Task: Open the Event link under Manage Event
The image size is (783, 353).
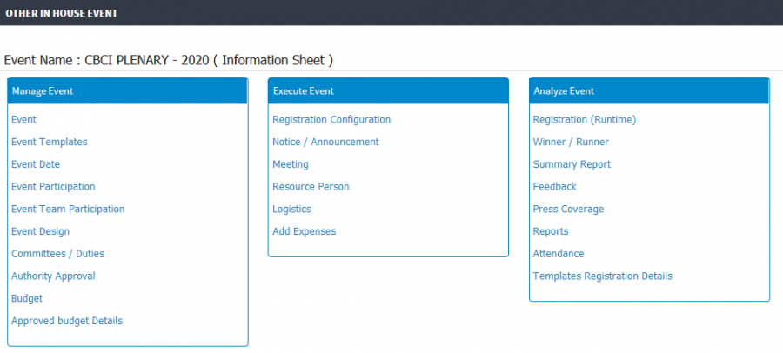Action: pos(24,120)
